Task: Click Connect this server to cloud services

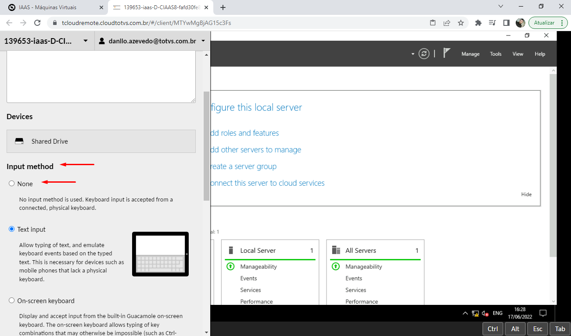Action: (267, 183)
